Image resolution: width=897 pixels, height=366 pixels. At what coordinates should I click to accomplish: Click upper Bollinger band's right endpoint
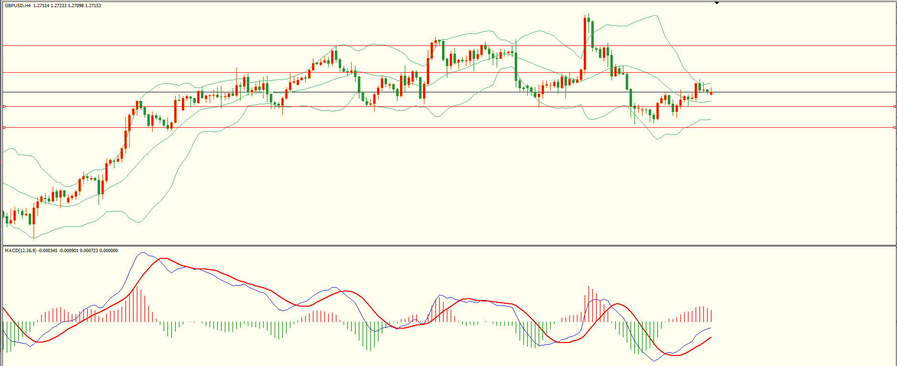(x=711, y=83)
